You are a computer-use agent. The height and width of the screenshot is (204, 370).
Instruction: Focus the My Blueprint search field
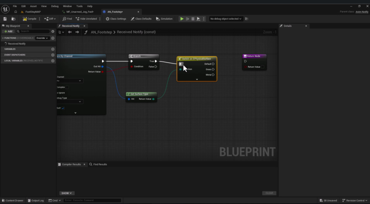click(x=33, y=31)
